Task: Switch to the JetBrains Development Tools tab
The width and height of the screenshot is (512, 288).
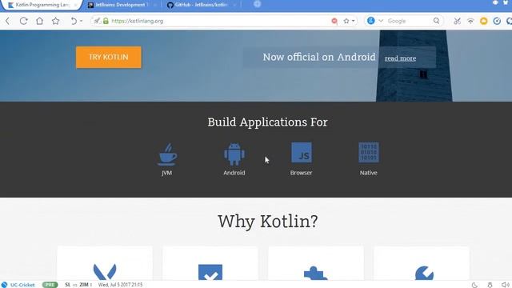Action: pyautogui.click(x=122, y=5)
